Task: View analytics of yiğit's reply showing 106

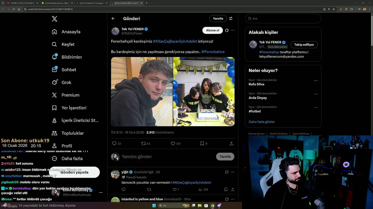Action: pos(203,190)
